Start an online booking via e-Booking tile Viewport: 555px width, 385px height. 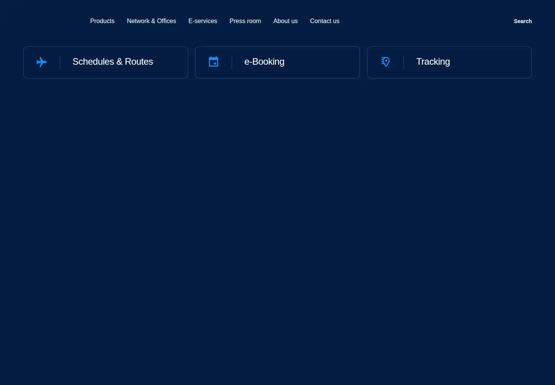(277, 62)
